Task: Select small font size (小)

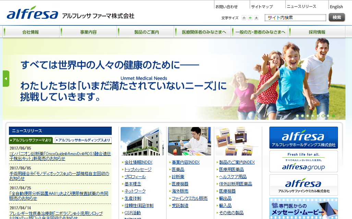Action: (x=244, y=18)
